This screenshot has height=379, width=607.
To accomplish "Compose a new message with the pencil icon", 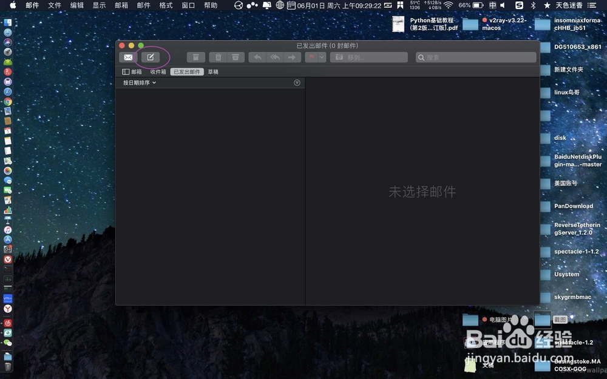I will coord(150,57).
